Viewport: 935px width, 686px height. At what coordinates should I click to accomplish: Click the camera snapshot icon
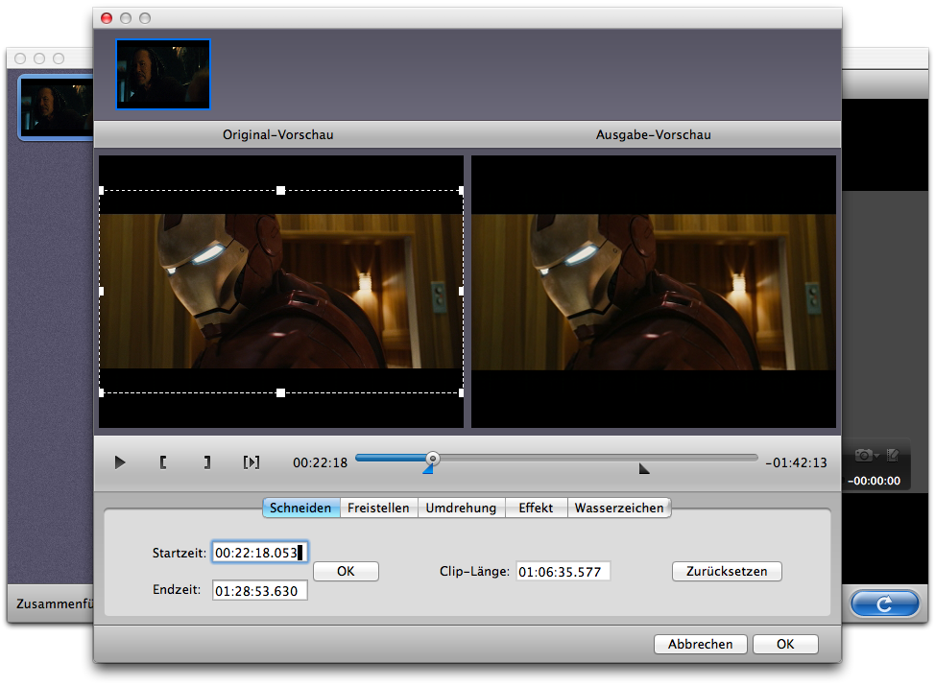coord(864,455)
